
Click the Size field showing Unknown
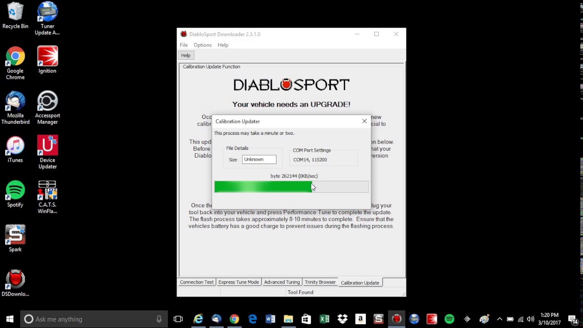tap(259, 159)
